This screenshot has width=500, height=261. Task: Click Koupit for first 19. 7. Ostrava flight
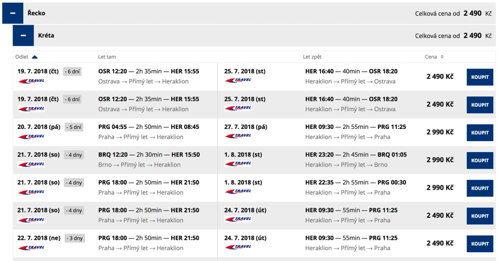tap(480, 77)
